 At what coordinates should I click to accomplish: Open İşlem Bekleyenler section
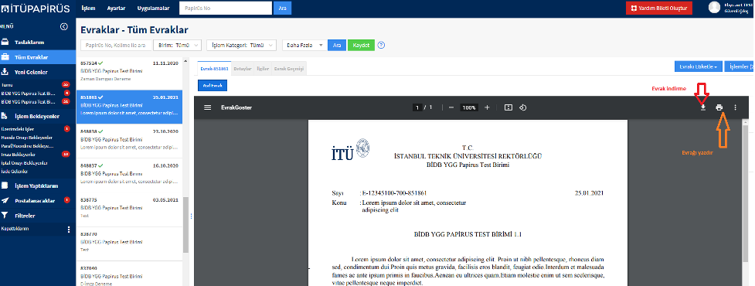click(x=38, y=116)
